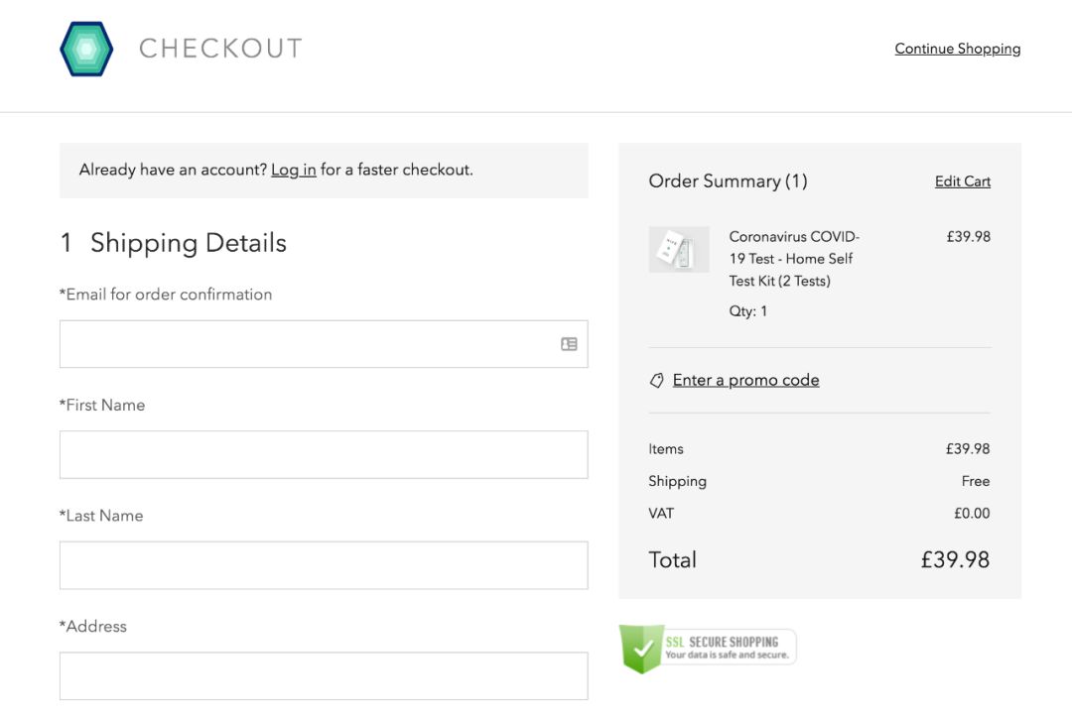Image resolution: width=1072 pixels, height=715 pixels.
Task: Click into the First Name field
Action: pos(324,454)
